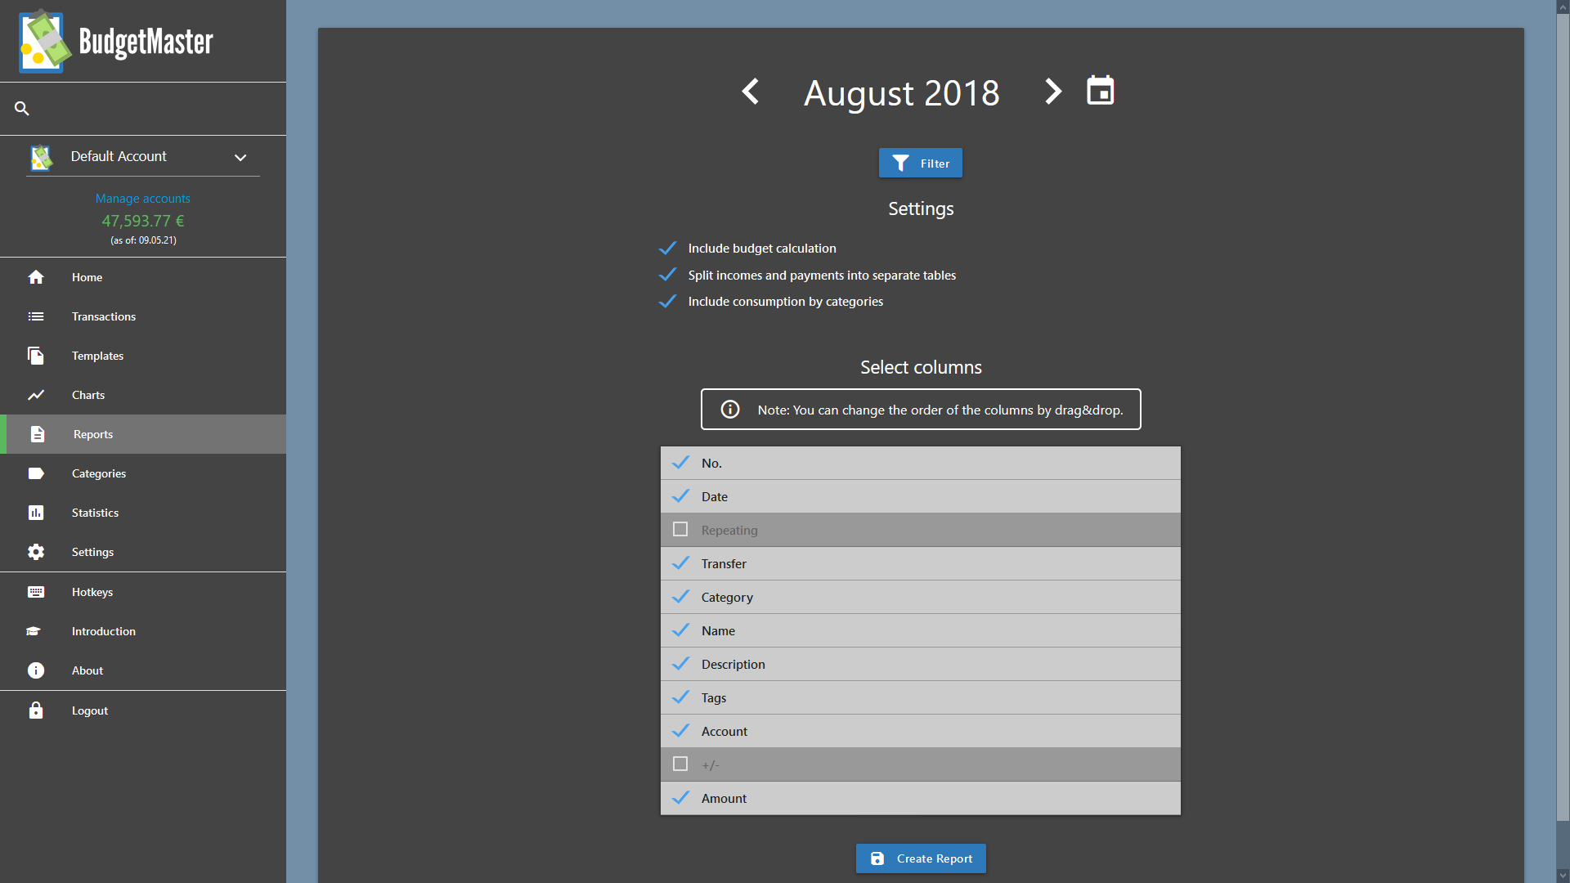This screenshot has height=883, width=1570.
Task: Click the sidebar search field
Action: (143, 108)
